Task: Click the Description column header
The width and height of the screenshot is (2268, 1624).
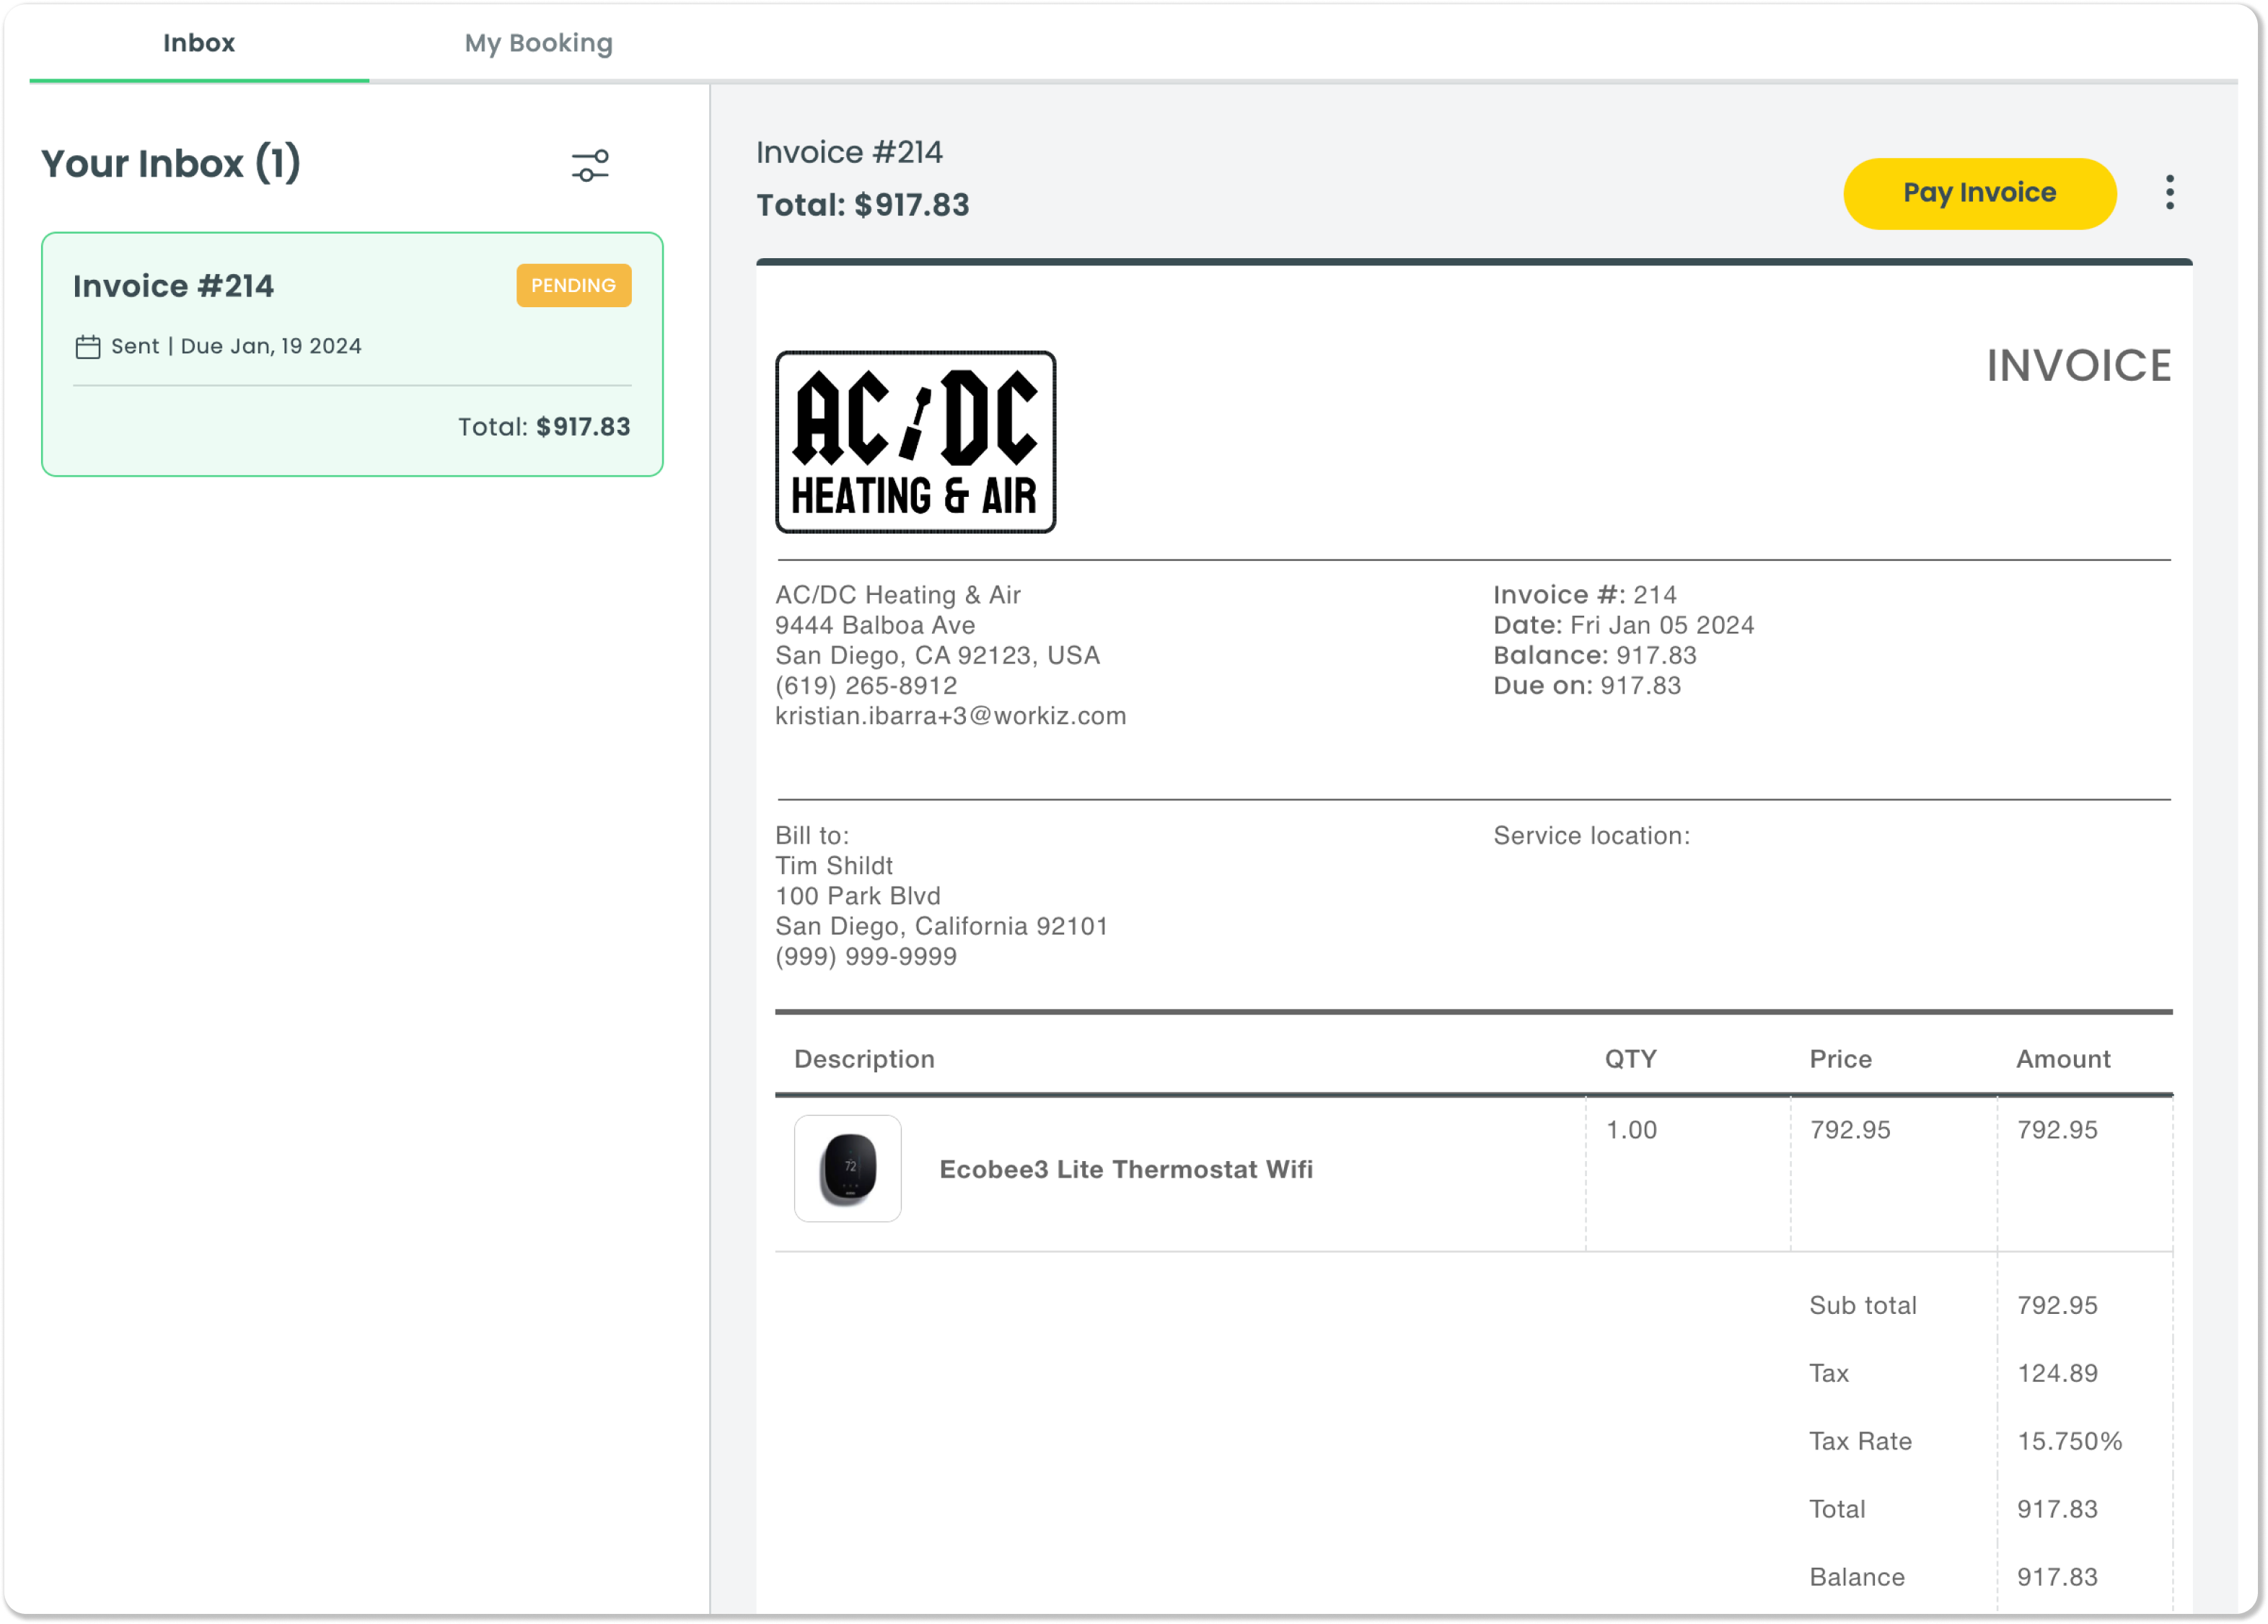Action: coord(864,1059)
